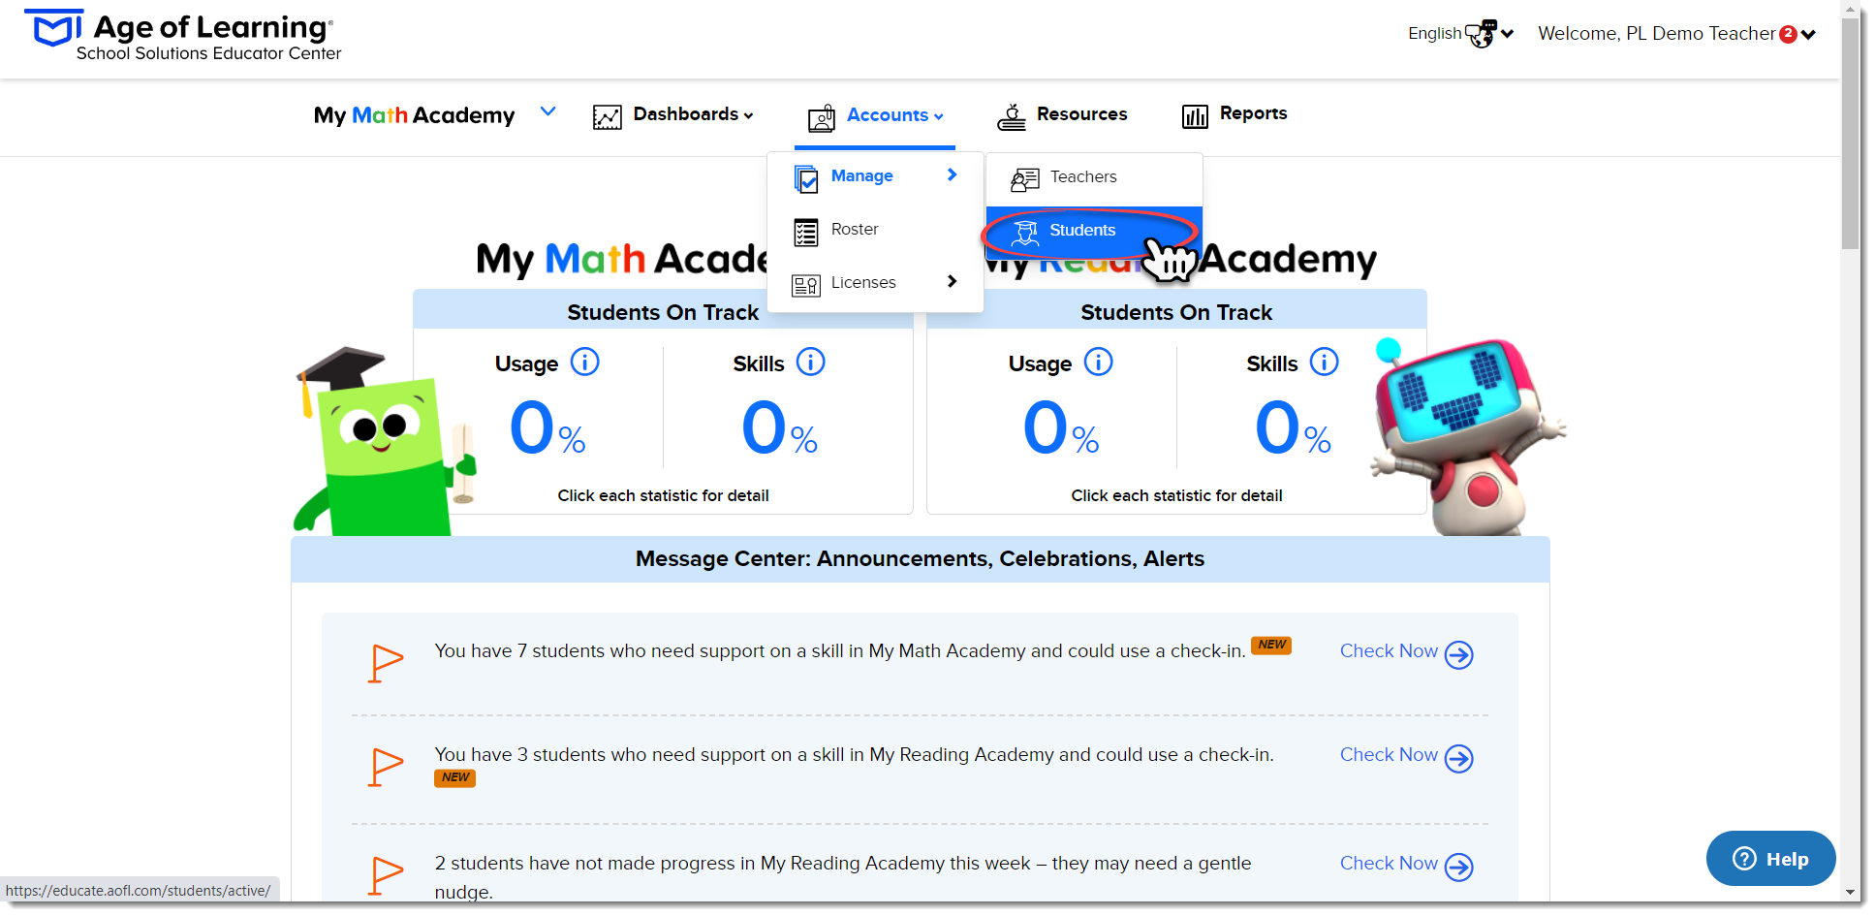Image resolution: width=1875 pixels, height=916 pixels.
Task: Click Reading Academy Skills 0% statistic
Action: click(x=1293, y=428)
